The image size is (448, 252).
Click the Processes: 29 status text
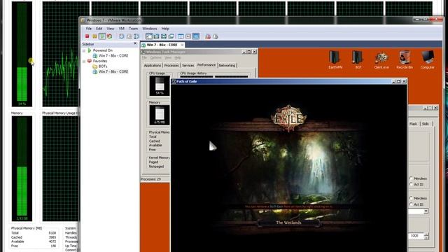tap(150, 179)
